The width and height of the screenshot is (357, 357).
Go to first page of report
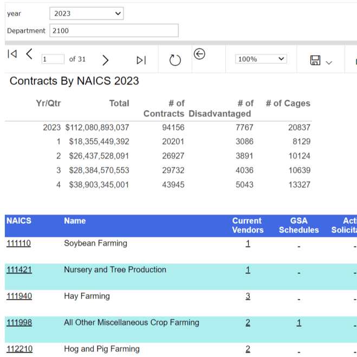tap(12, 54)
